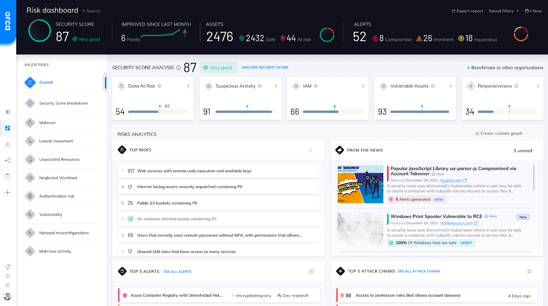548x306 pixels.
Task: Expand the IAM card arrow
Action: tap(363, 86)
